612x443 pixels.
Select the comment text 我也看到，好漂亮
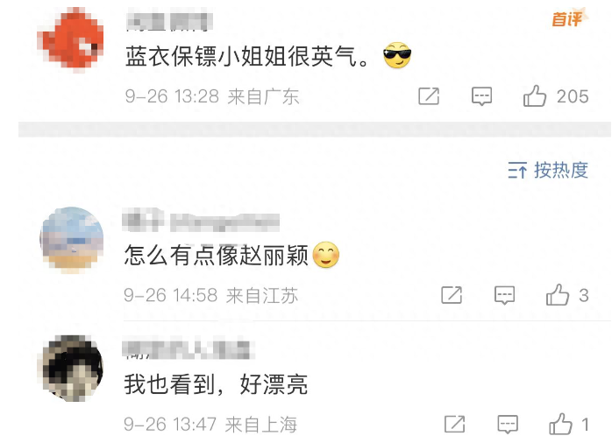tap(216, 384)
